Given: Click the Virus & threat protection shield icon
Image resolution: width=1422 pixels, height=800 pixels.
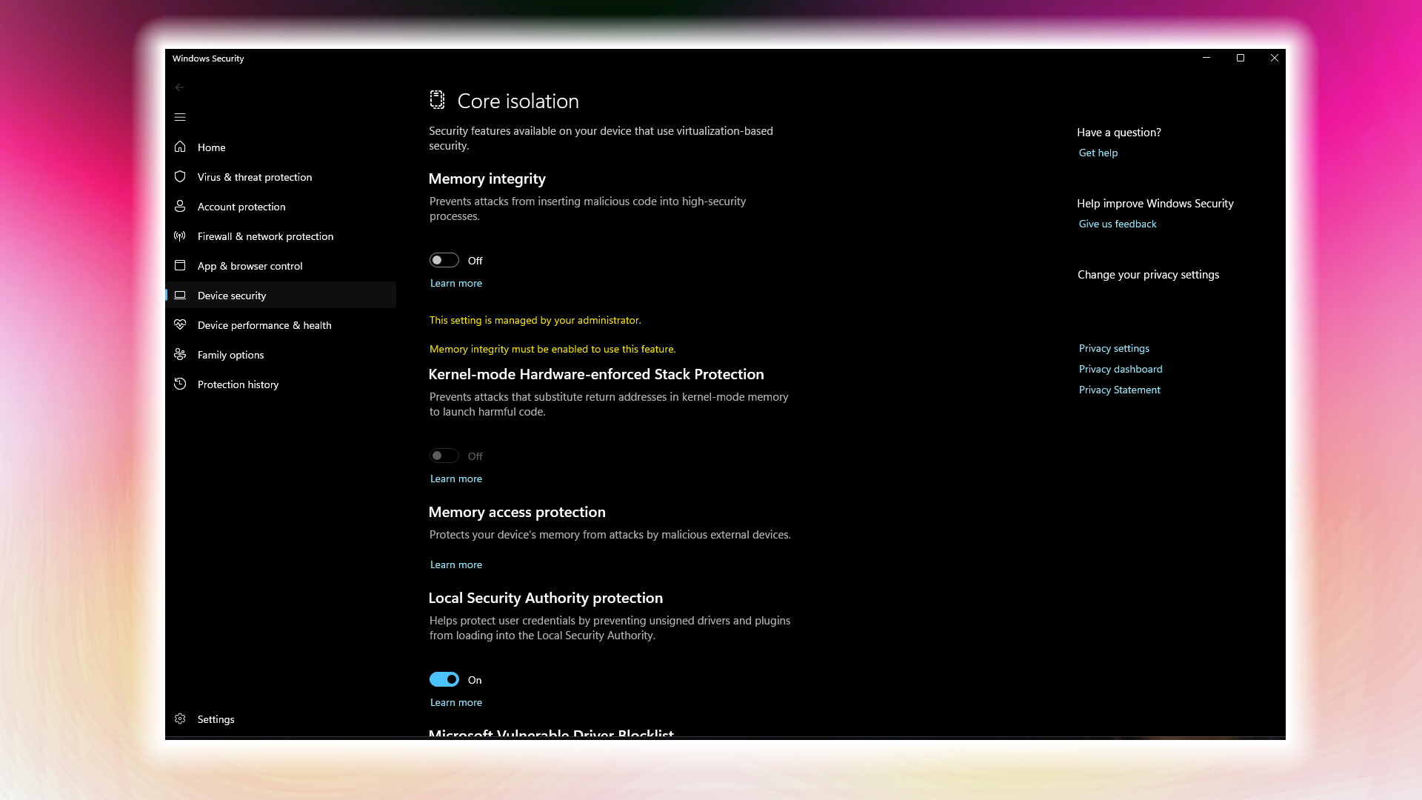Looking at the screenshot, I should pos(180,176).
